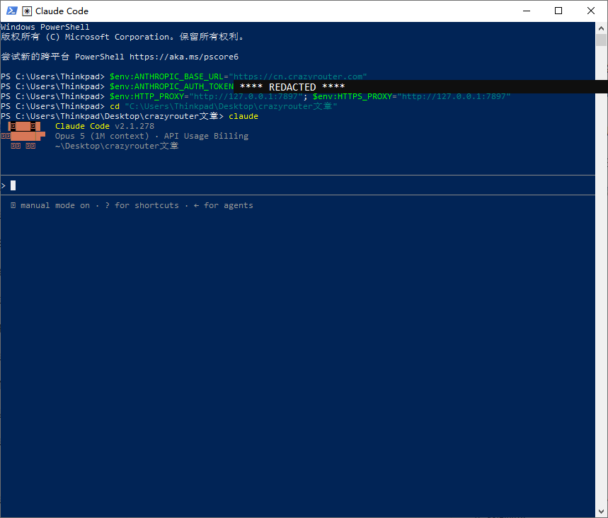Image resolution: width=608 pixels, height=518 pixels.
Task: Click the '>' prompt symbol
Action: coord(3,185)
